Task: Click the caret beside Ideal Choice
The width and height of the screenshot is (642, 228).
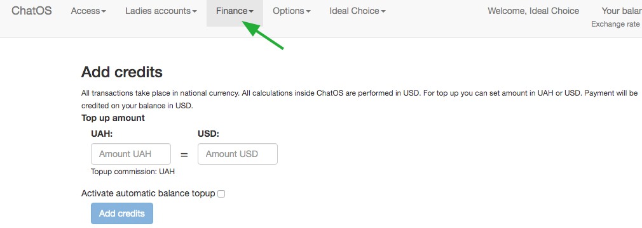Action: (x=383, y=12)
